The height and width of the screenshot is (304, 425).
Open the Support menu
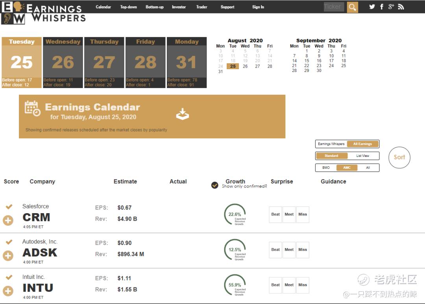[227, 7]
